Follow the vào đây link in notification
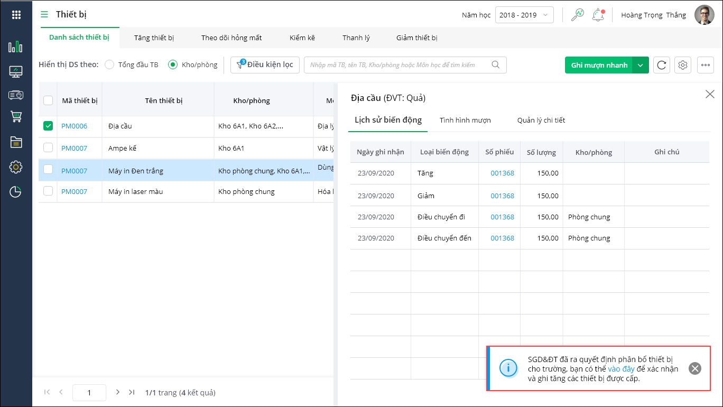This screenshot has width=723, height=407. (621, 369)
